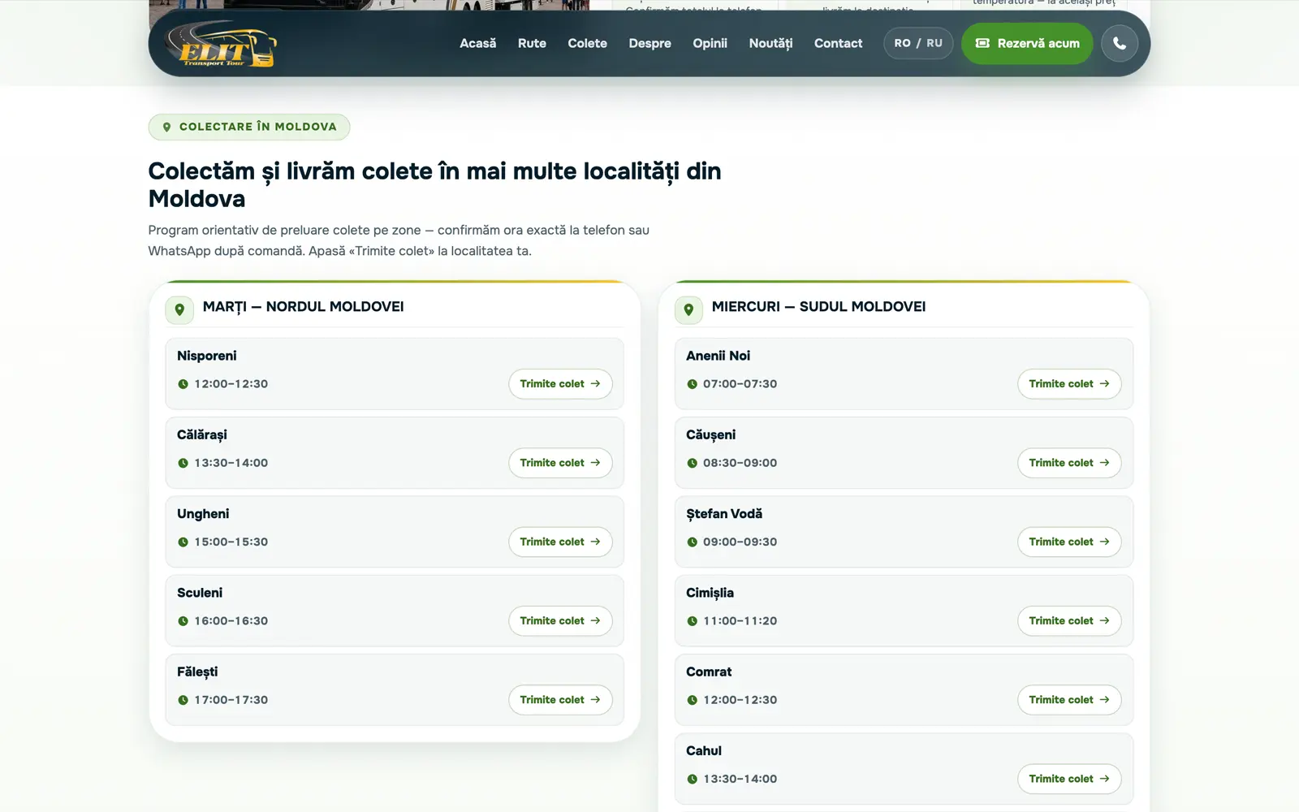Send parcel from Anenii Noi
The width and height of the screenshot is (1299, 812).
coord(1069,384)
